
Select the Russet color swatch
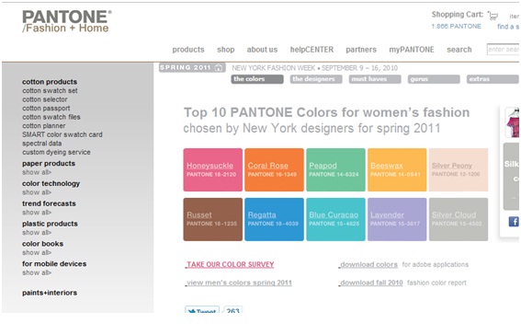click(x=212, y=219)
